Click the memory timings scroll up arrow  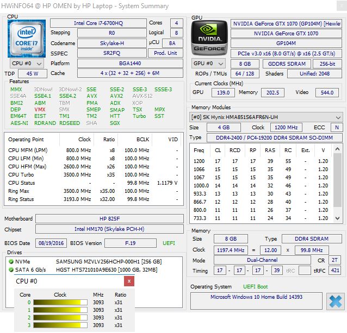tap(338, 149)
